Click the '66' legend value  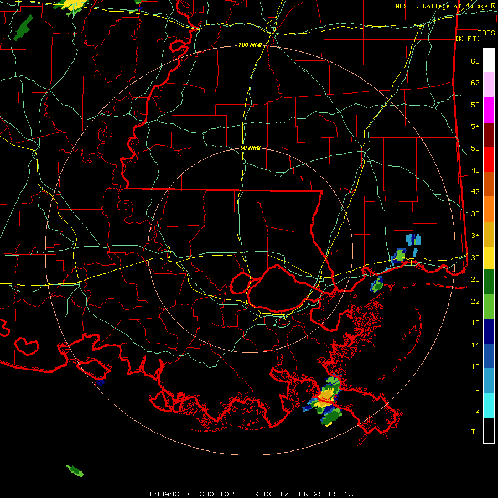tap(475, 61)
